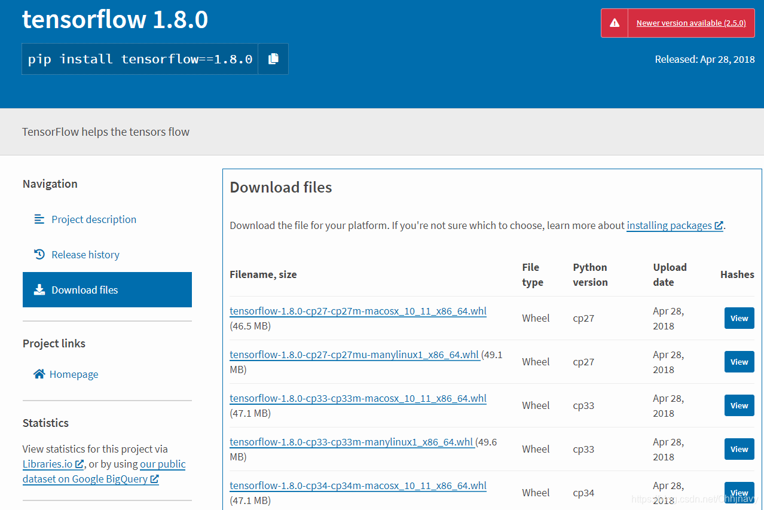Click the warning triangle icon in red banner

pos(614,22)
